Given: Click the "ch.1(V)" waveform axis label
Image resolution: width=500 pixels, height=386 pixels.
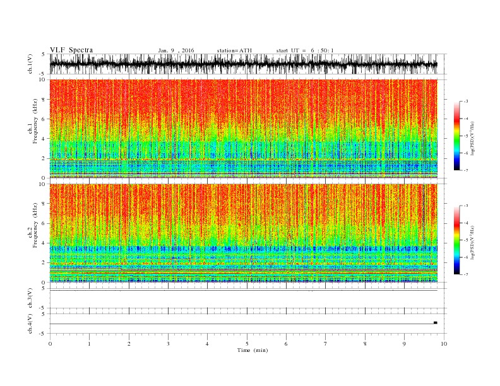Looking at the screenshot, I should tap(30, 64).
